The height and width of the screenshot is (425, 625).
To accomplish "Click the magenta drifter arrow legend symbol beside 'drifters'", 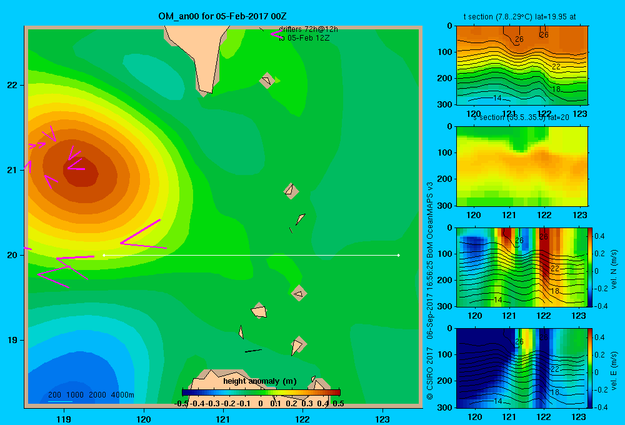I will point(277,34).
